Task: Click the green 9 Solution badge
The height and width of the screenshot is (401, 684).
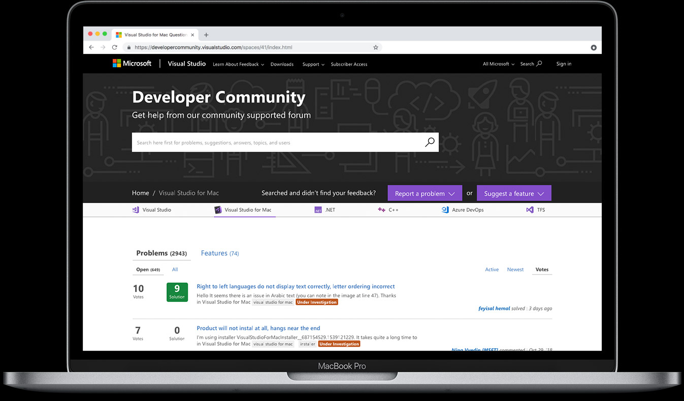Action: tap(177, 292)
